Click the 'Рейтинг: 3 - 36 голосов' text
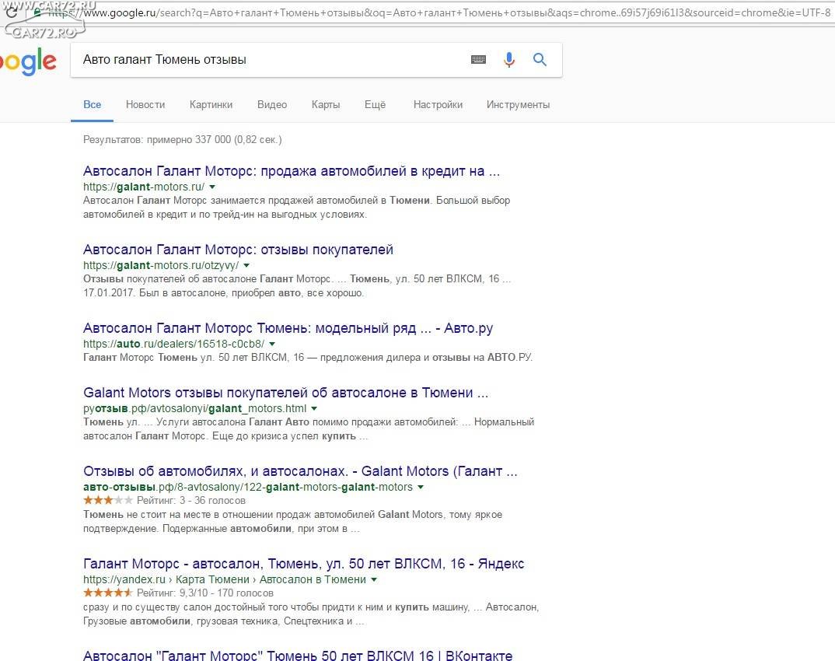835x661 pixels. (191, 501)
